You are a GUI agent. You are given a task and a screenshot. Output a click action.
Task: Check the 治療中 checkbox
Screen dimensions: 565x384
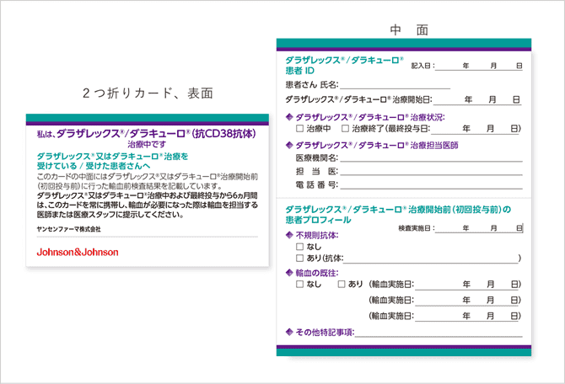[x=299, y=129]
